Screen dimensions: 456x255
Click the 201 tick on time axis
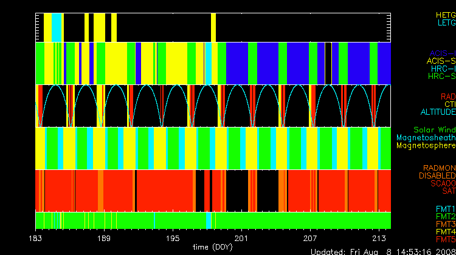[x=242, y=237]
